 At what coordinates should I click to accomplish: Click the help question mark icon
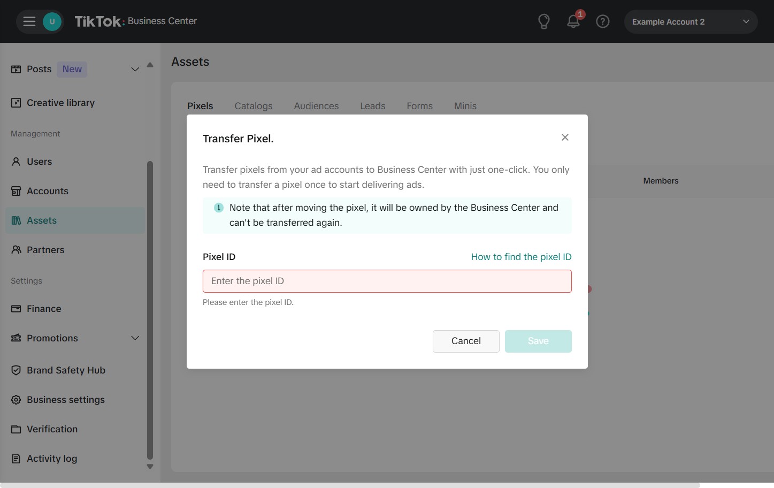coord(602,21)
